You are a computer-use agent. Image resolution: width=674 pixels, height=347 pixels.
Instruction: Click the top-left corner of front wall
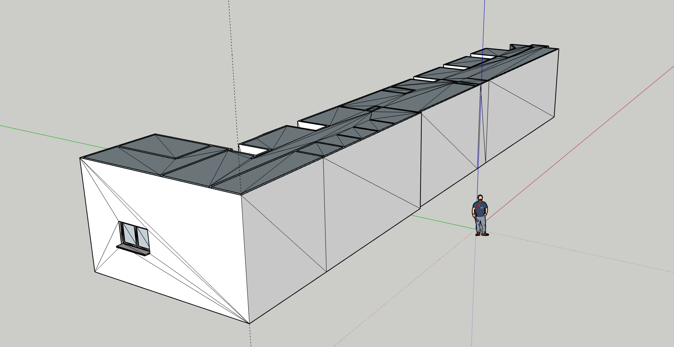pyautogui.click(x=81, y=158)
